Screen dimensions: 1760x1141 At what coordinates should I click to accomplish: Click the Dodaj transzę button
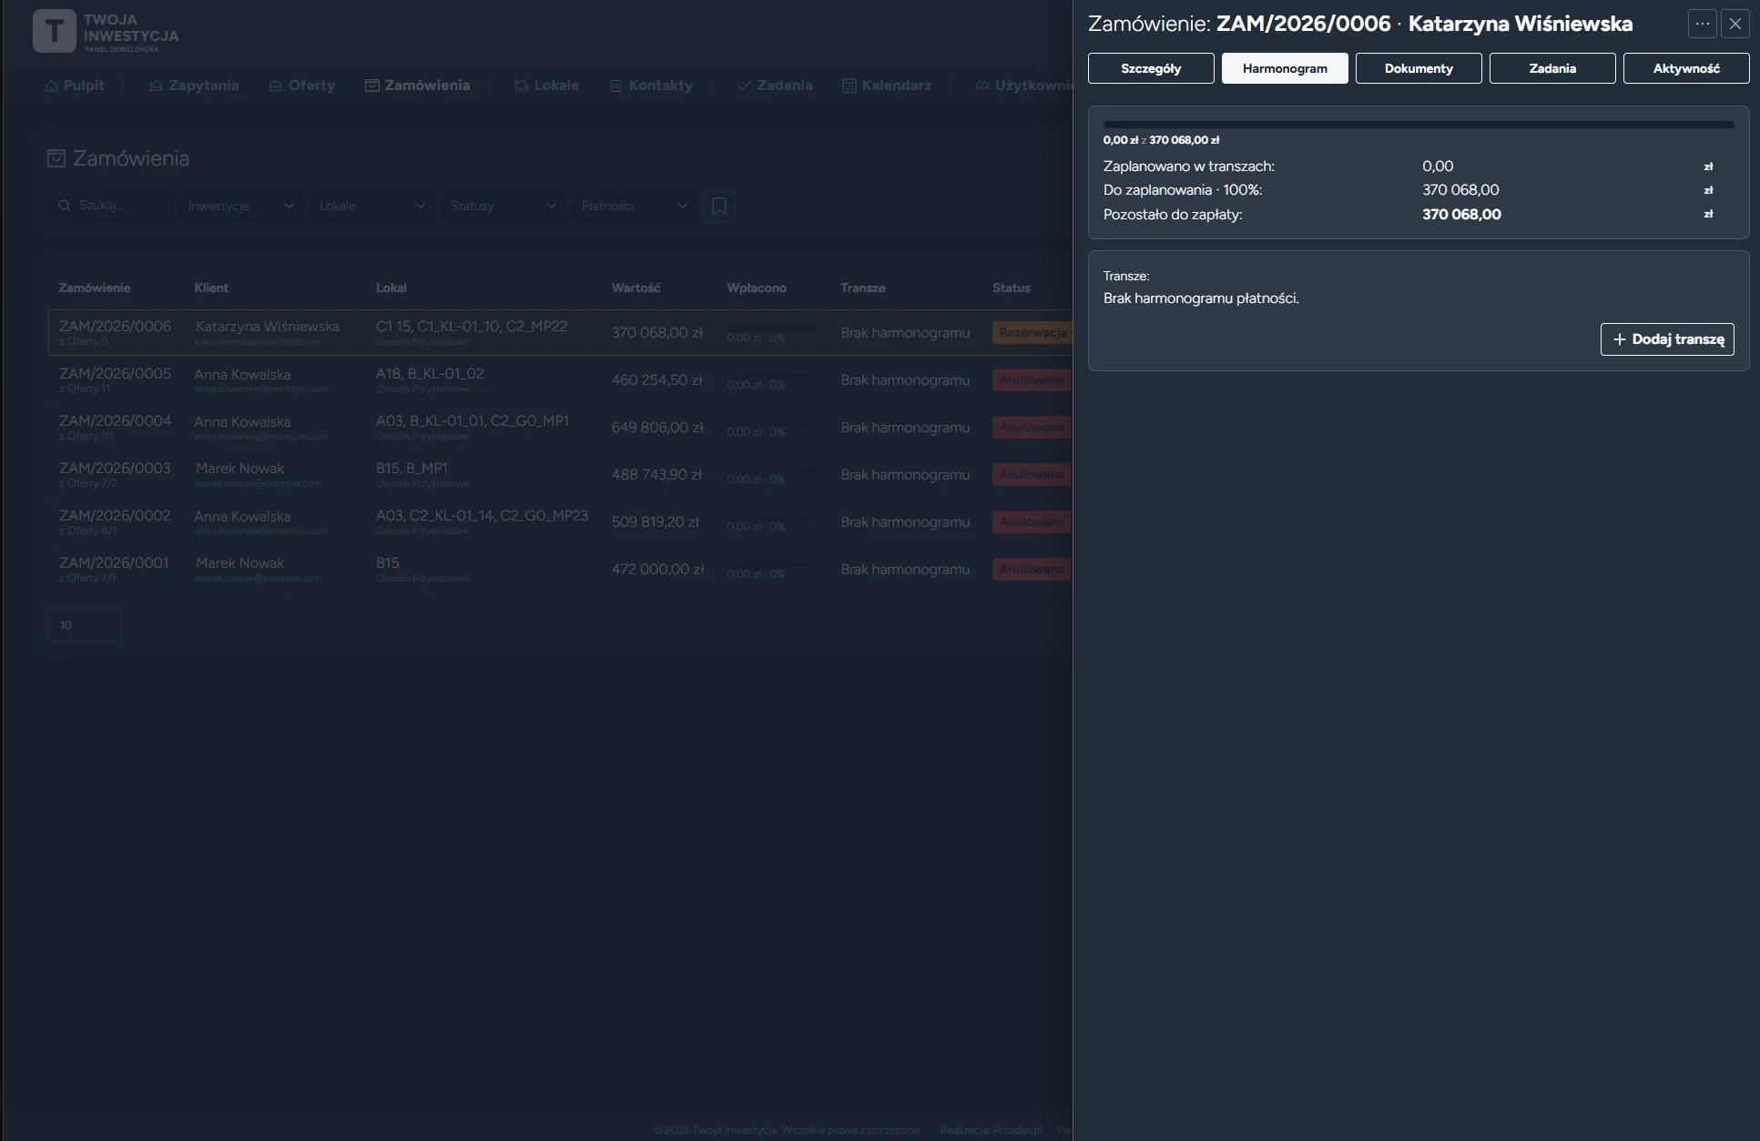click(1667, 339)
